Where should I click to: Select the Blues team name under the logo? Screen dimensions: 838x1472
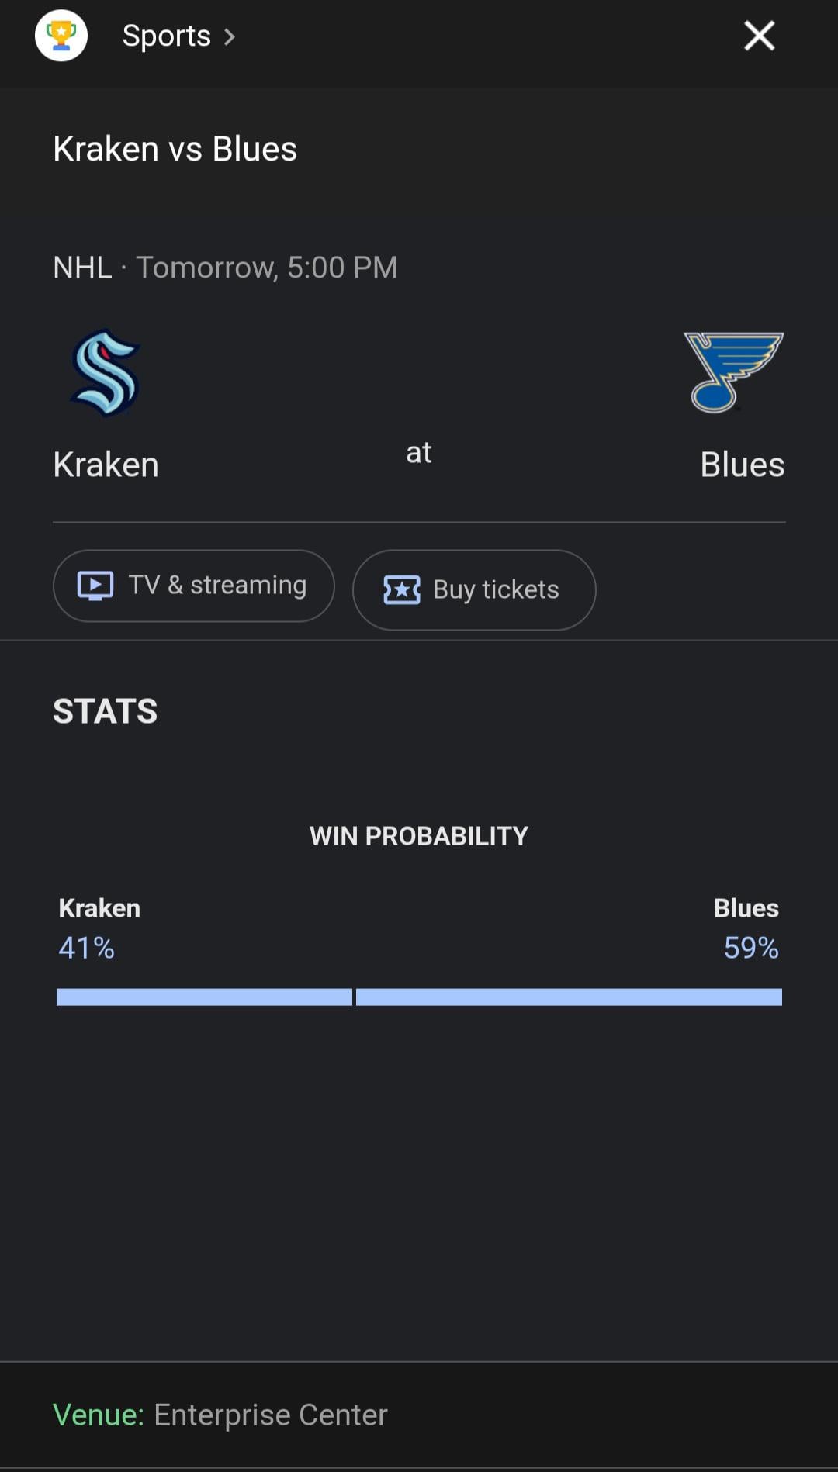(742, 465)
